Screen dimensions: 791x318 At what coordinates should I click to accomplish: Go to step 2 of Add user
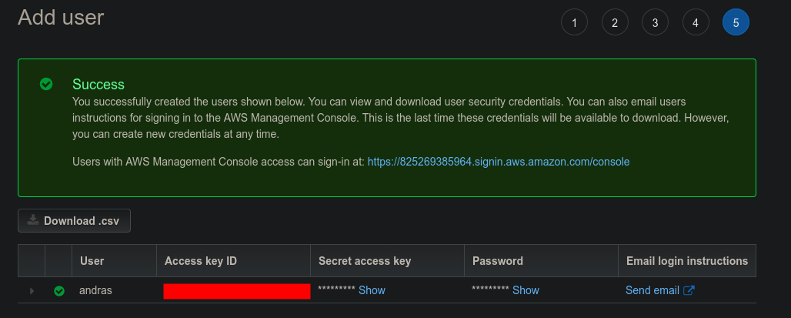(615, 23)
